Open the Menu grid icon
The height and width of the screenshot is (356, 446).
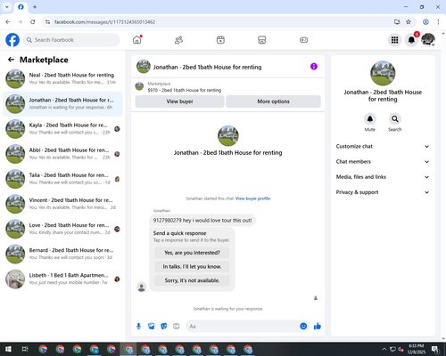394,40
